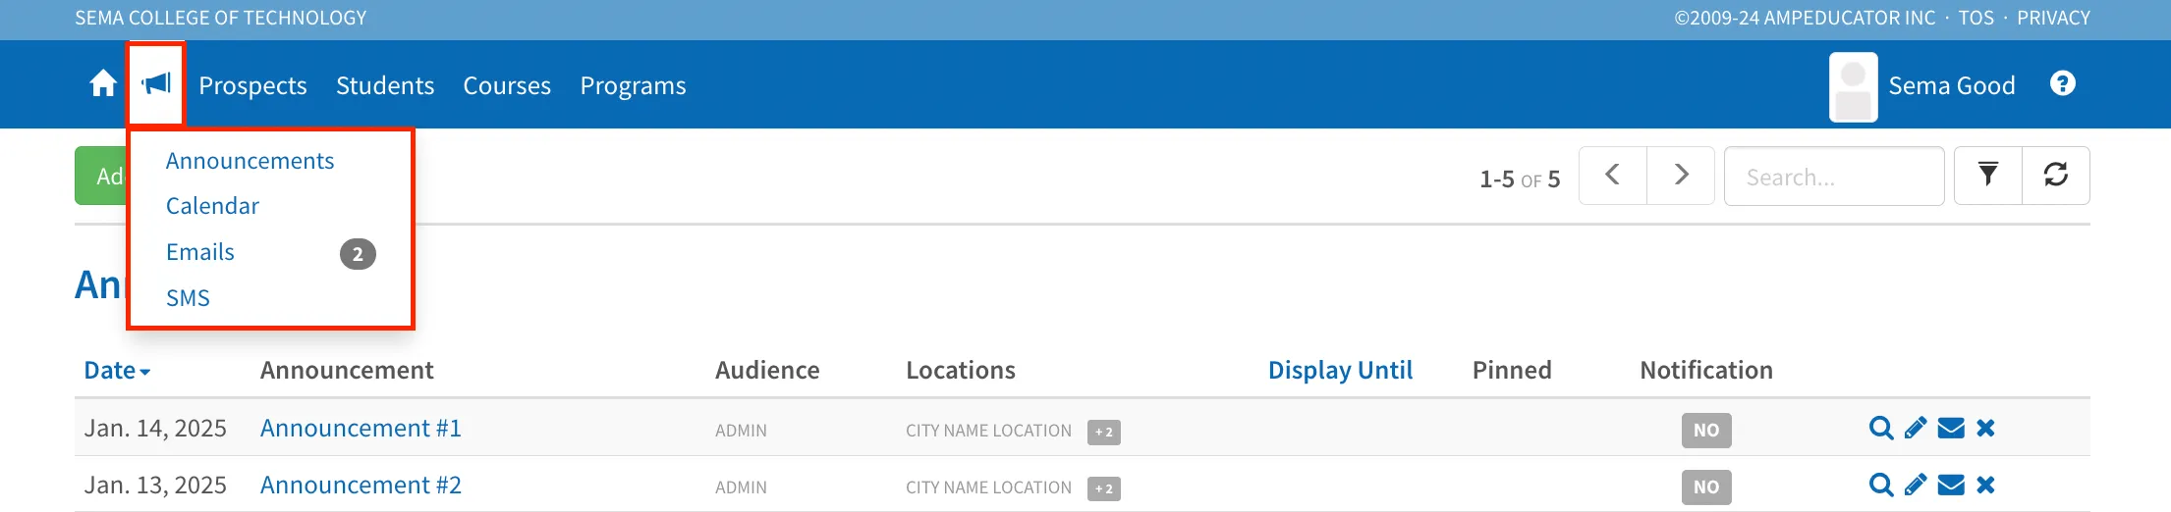
Task: View Announcement #2 with magnifier icon
Action: pyautogui.click(x=1881, y=486)
